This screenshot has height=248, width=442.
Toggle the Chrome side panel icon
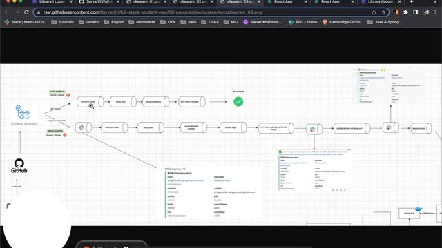tap(416, 12)
